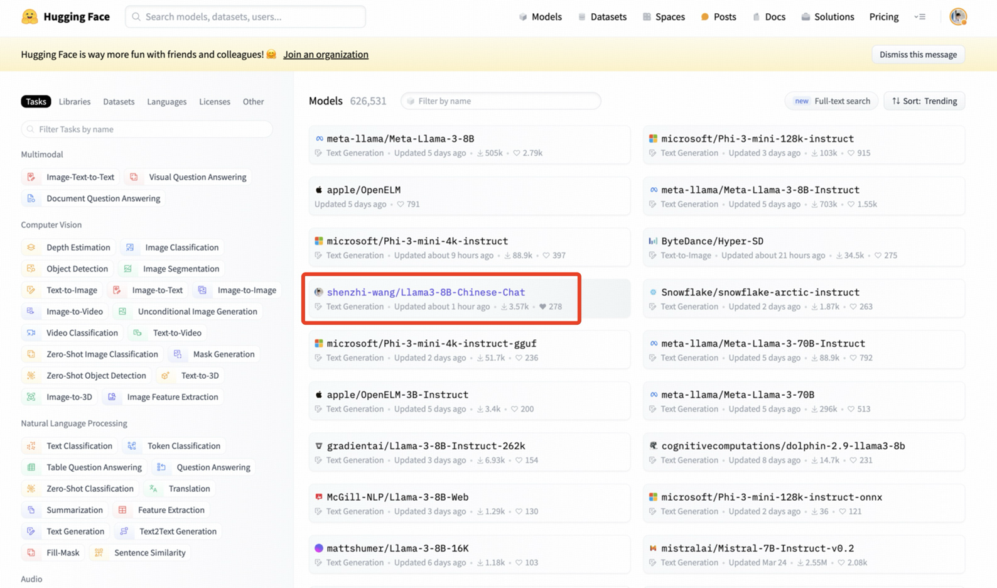Select the Text-to-Video task icon
Viewport: 997px width, 588px height.
click(x=137, y=333)
